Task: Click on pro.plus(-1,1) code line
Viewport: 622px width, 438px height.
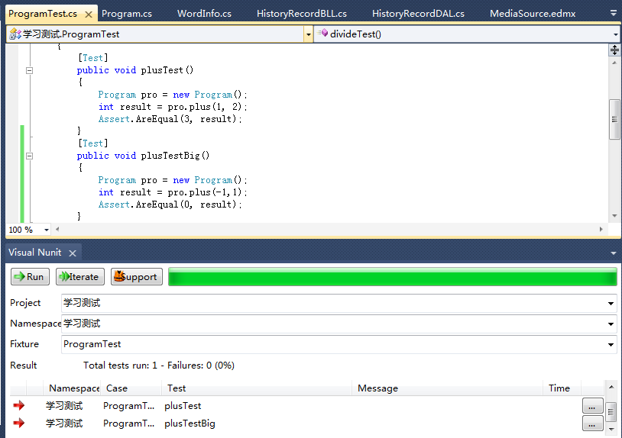Action: pos(173,192)
